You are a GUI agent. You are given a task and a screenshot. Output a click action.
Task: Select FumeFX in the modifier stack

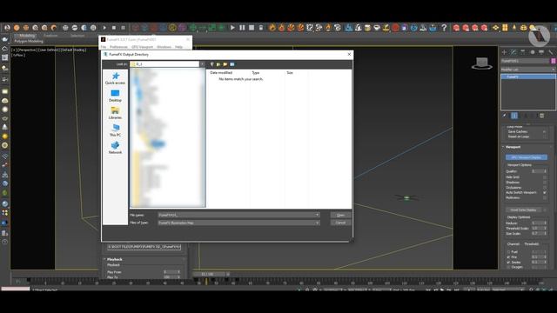pos(528,77)
